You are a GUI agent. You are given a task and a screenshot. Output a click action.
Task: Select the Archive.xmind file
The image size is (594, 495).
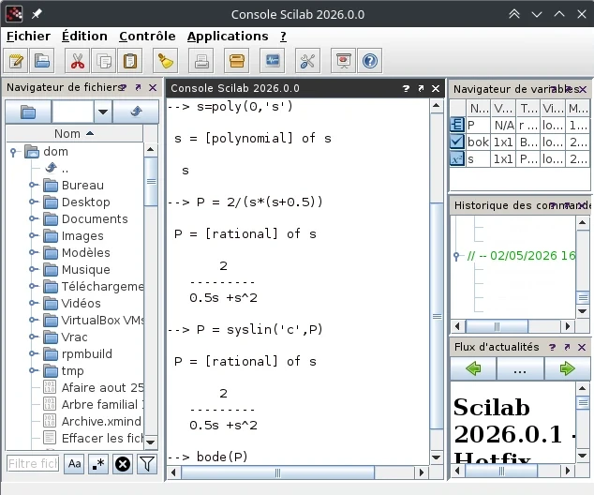101,421
